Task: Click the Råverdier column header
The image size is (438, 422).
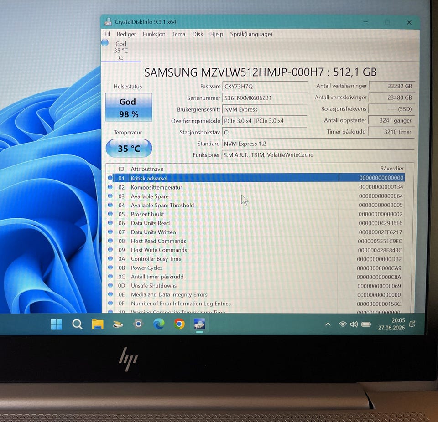Action: tap(372, 168)
